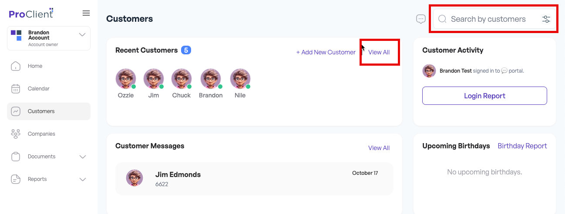The image size is (565, 214).
Task: View All customer messages
Action: tap(379, 148)
